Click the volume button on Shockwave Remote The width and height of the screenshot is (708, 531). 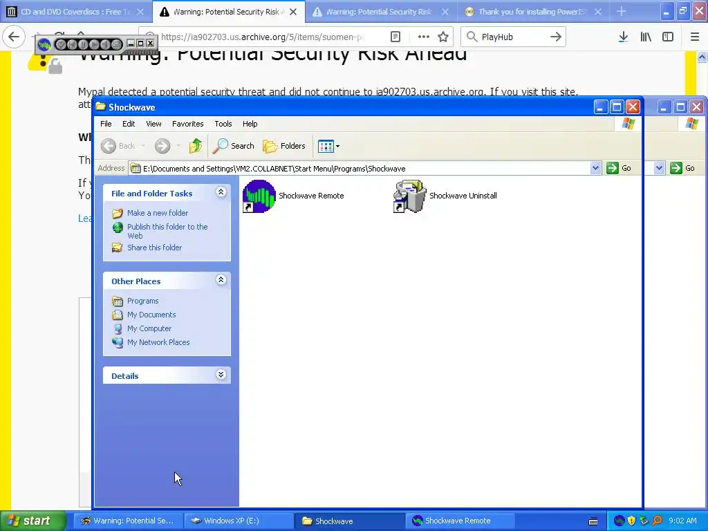pos(105,44)
